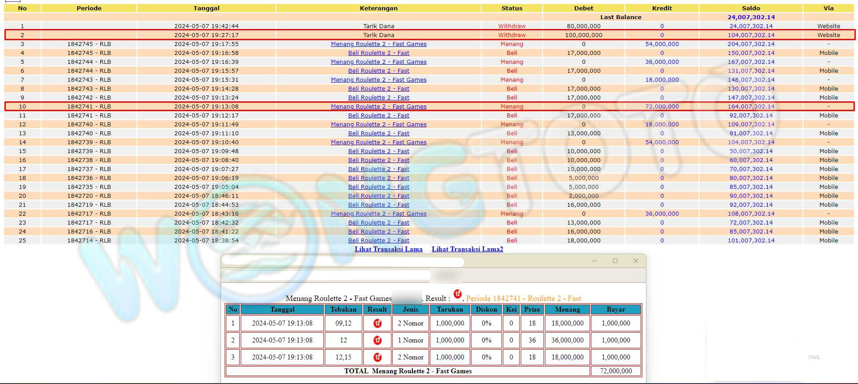
Task: Close the bet detail popup window
Action: pos(636,261)
